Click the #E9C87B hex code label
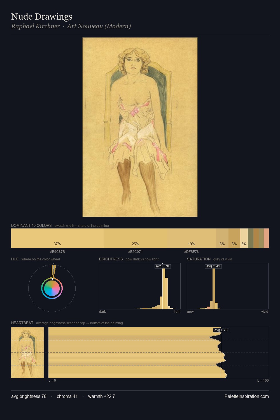Viewport: 280px width, 420px height. (57, 252)
